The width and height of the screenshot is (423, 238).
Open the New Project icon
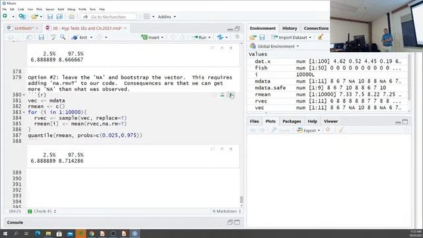click(x=22, y=17)
